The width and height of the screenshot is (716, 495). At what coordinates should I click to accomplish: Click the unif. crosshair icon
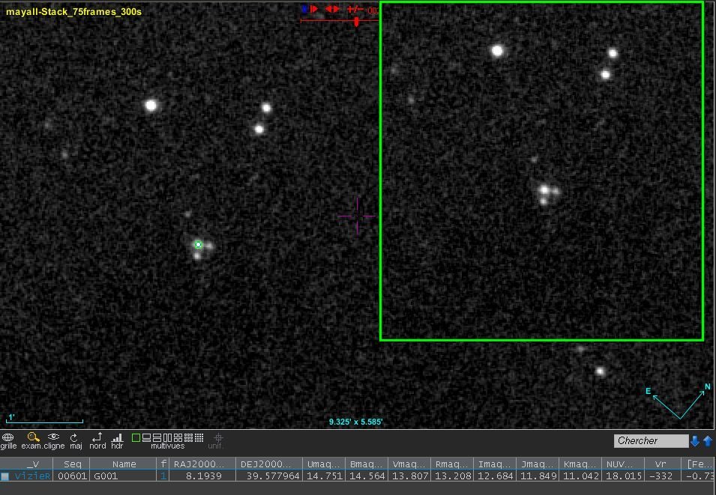coord(218,438)
